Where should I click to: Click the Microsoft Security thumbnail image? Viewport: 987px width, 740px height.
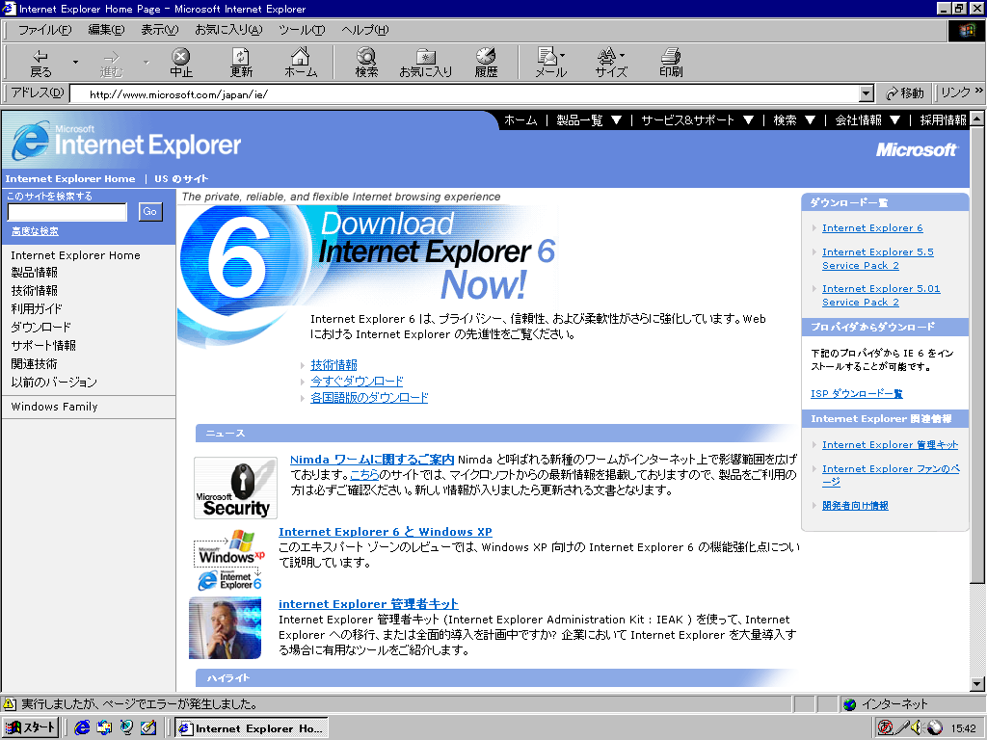pos(235,488)
